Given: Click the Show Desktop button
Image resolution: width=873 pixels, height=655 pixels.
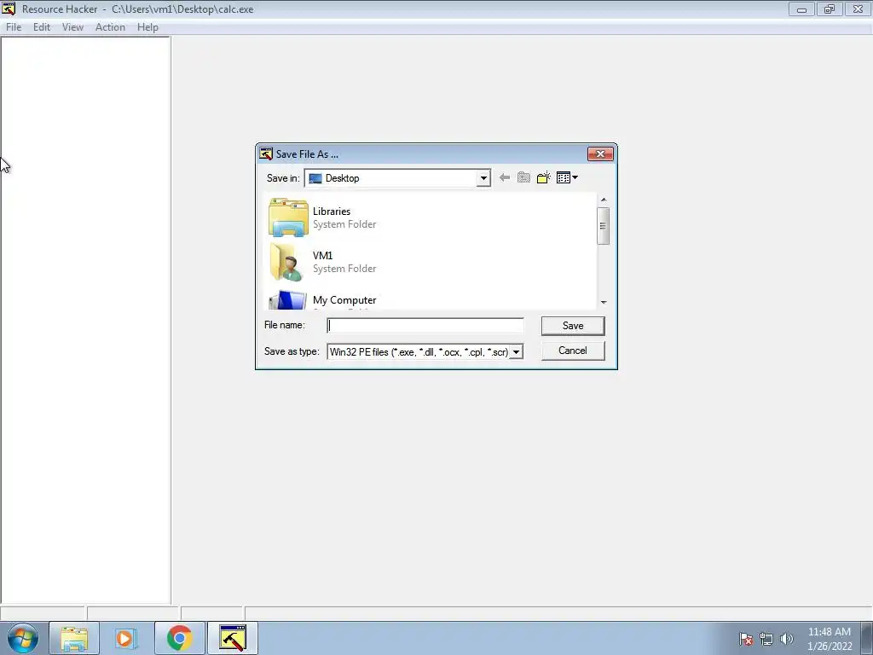Looking at the screenshot, I should click(867, 638).
